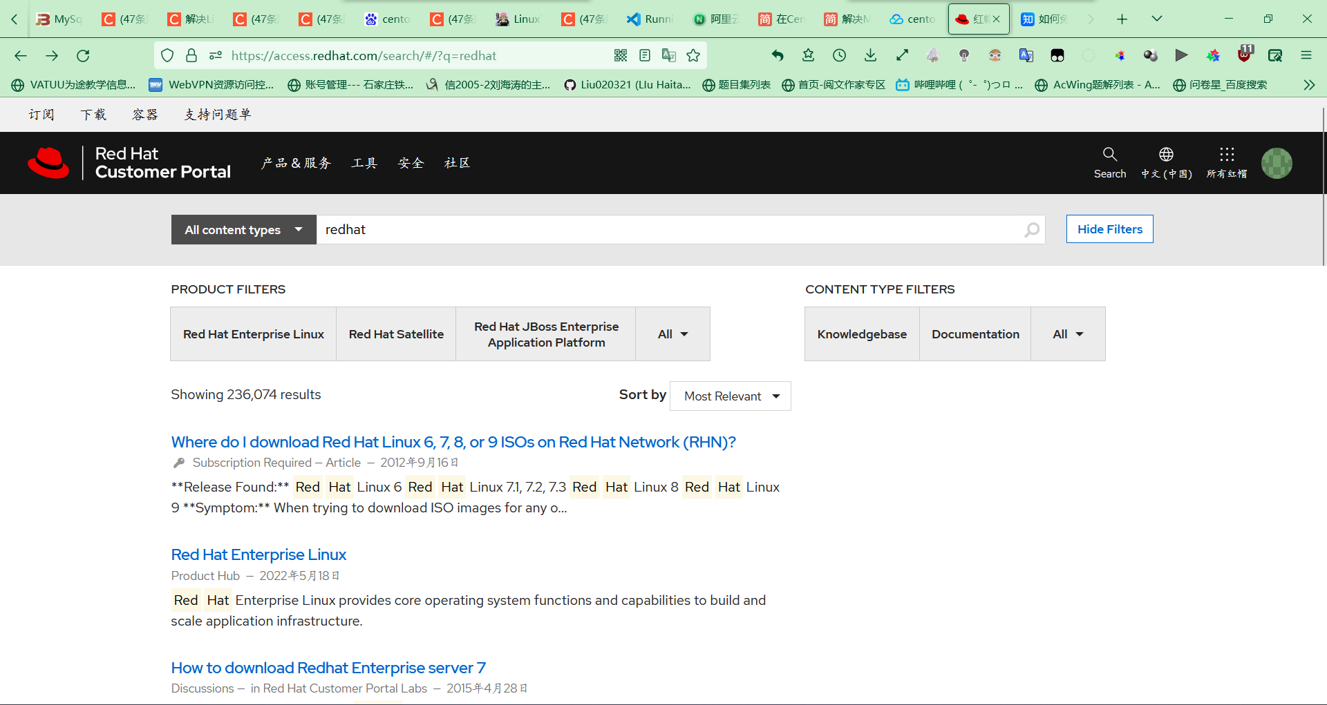Click the undo closed tab arrow

[778, 56]
